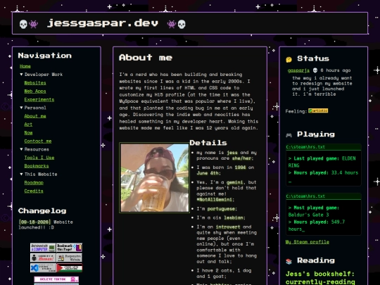380x285 pixels.
Task: Click the highlighted word 'portuguese'
Action: [x=221, y=209]
